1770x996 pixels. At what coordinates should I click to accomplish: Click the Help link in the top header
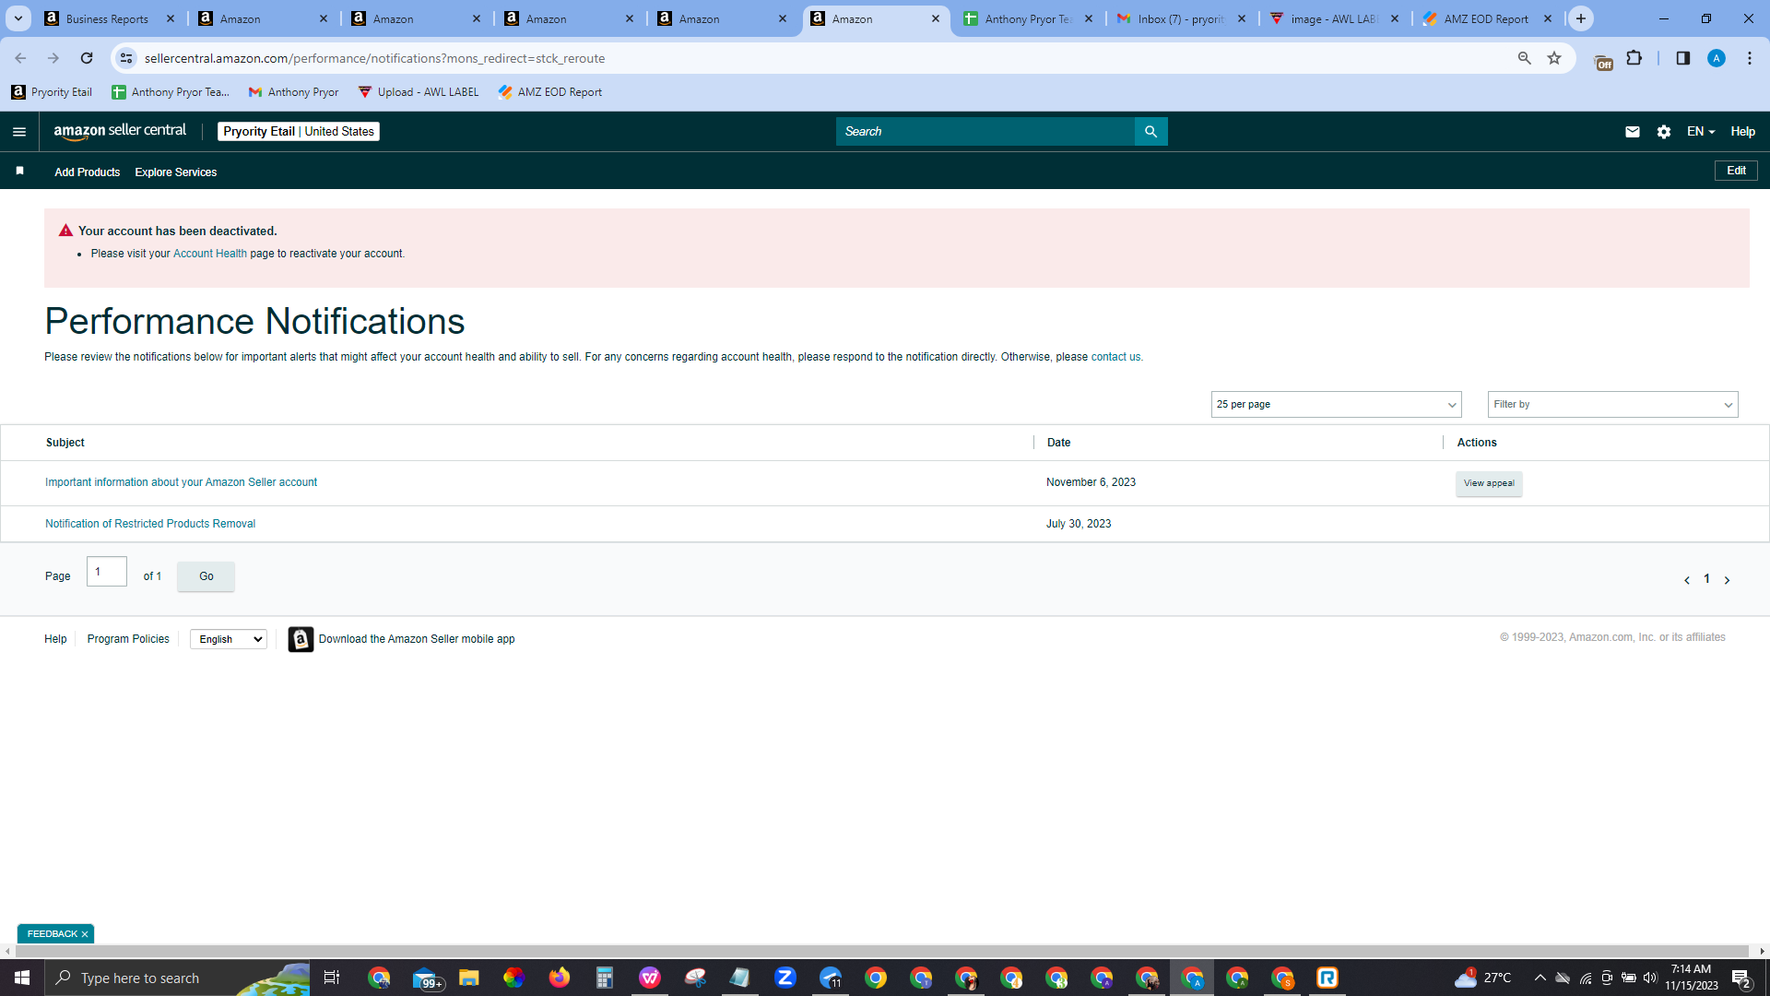click(x=1742, y=132)
